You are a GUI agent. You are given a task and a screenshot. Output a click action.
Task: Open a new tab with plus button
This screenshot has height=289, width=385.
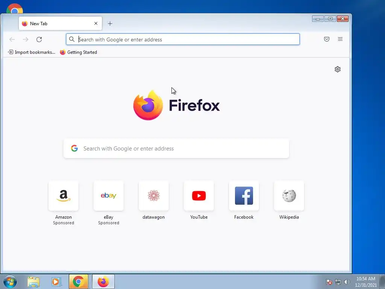click(110, 24)
